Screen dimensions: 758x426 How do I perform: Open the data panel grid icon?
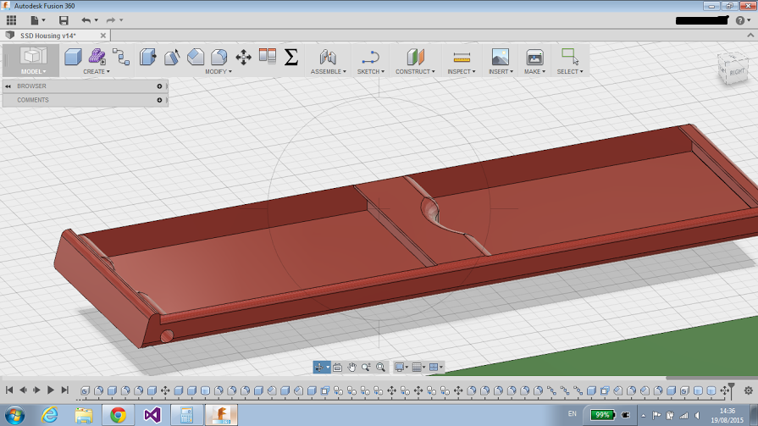tap(11, 20)
